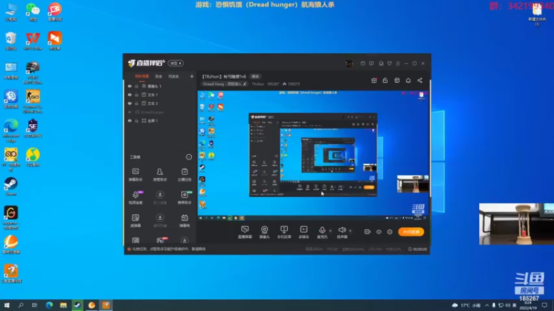The image size is (554, 311).
Task: Open the skin shirt icon in the title bar
Action: pyautogui.click(x=389, y=64)
